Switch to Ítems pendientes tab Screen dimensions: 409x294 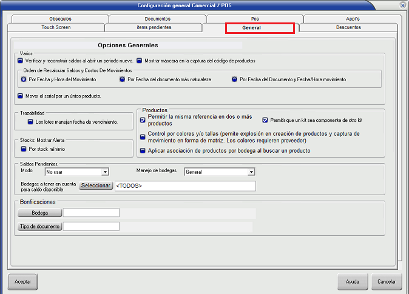click(154, 27)
